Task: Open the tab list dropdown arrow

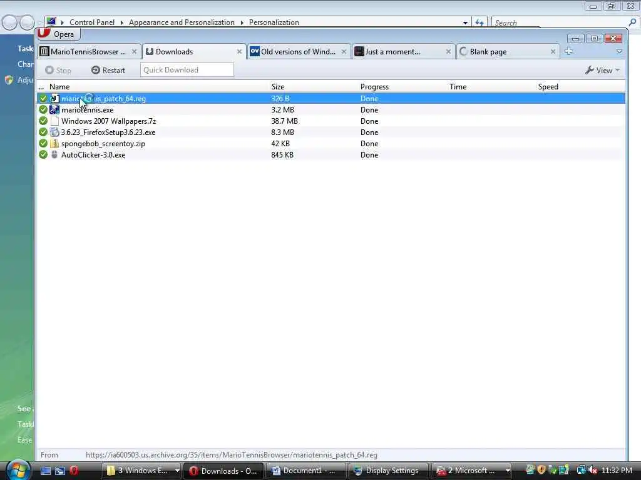Action: coord(619,52)
